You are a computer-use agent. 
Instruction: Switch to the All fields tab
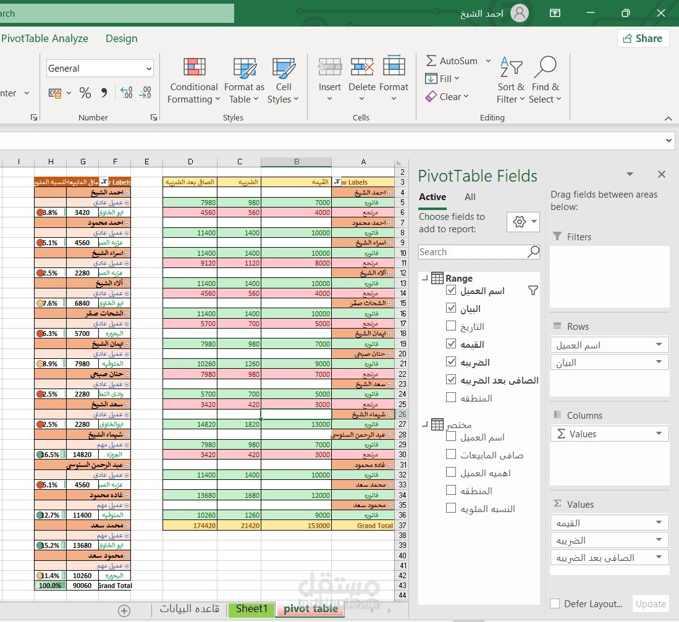[470, 197]
